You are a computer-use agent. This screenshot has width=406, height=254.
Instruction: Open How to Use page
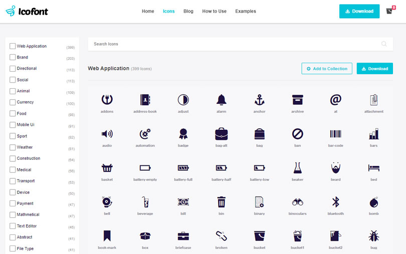pos(214,11)
